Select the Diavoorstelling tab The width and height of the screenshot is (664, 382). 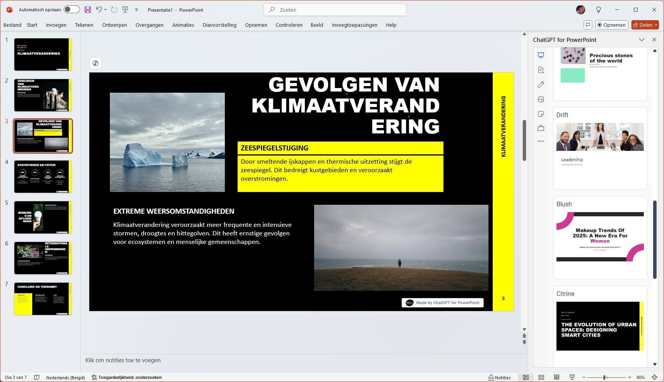click(219, 25)
